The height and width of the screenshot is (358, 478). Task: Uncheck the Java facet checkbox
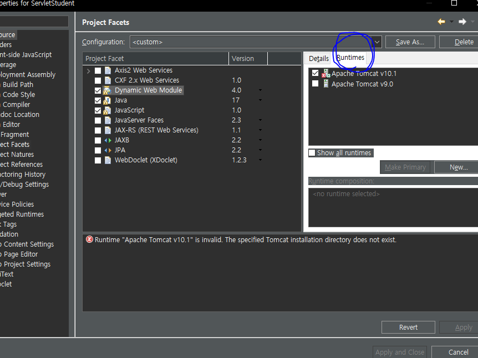coord(98,100)
